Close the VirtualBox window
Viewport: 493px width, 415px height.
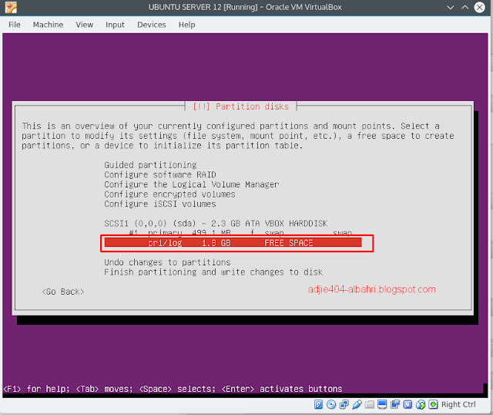click(479, 7)
